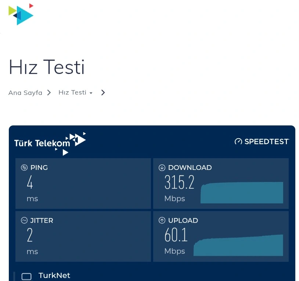Image resolution: width=299 pixels, height=281 pixels.
Task: Click the upload speed graph
Action: coord(238,245)
